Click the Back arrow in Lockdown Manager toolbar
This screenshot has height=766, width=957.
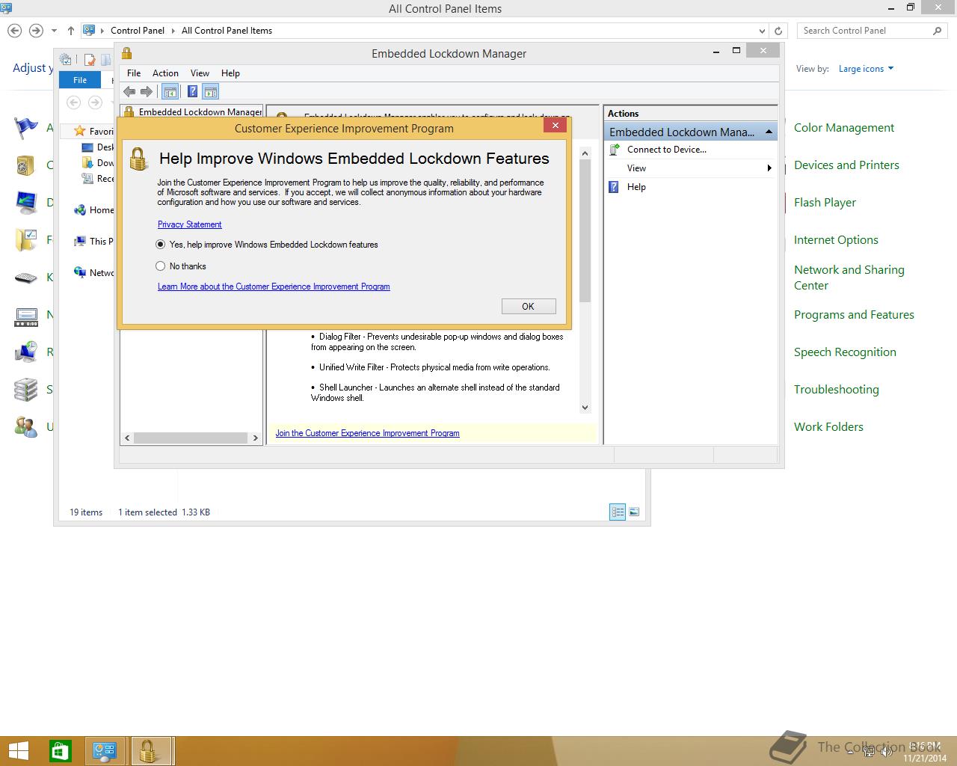129,91
